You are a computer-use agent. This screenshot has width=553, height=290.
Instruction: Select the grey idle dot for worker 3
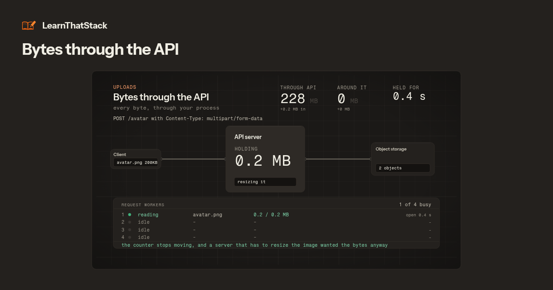point(129,230)
